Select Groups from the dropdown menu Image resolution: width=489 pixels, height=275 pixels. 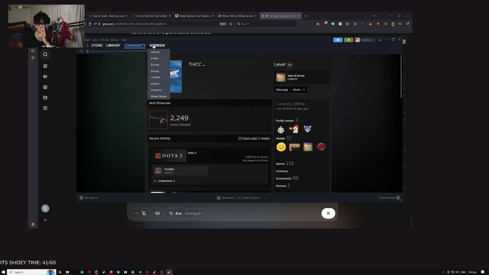[155, 71]
